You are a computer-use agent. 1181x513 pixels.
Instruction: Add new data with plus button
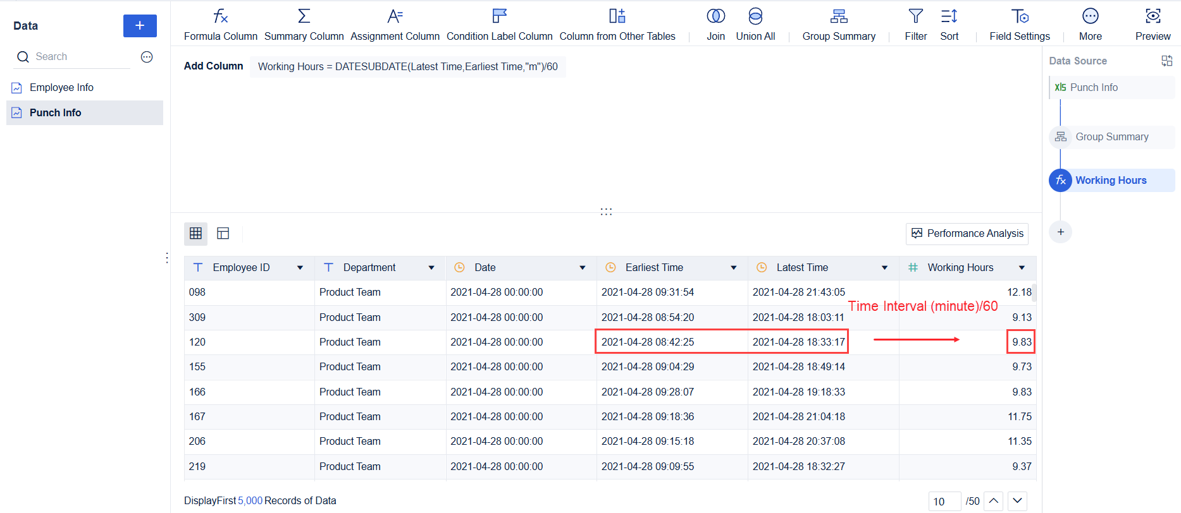140,26
